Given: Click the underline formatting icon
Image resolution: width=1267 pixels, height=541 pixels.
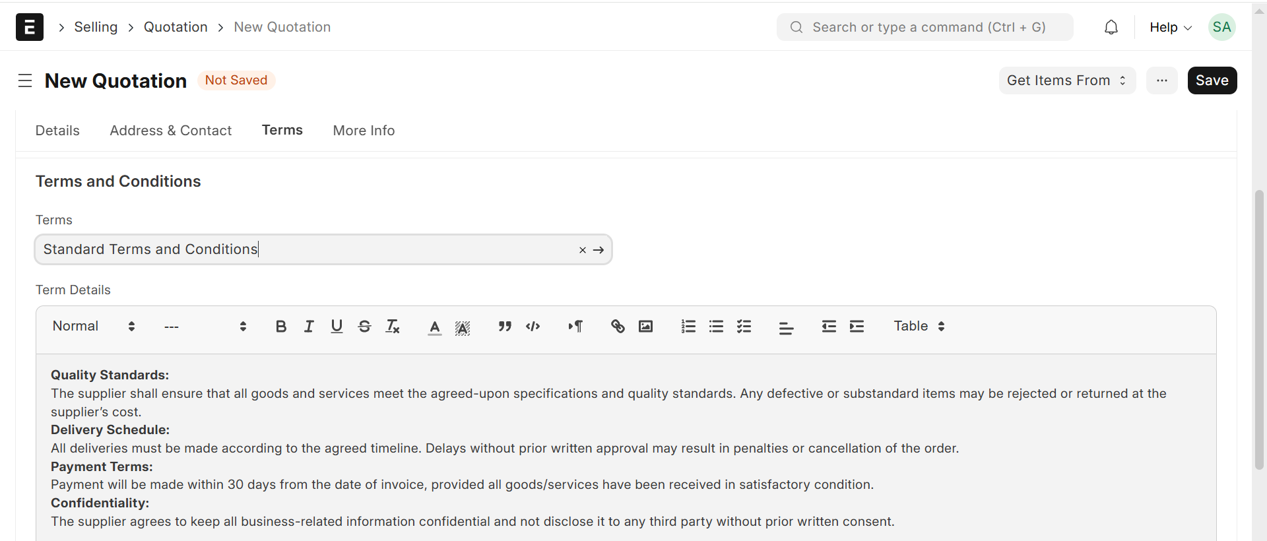Looking at the screenshot, I should pos(337,327).
